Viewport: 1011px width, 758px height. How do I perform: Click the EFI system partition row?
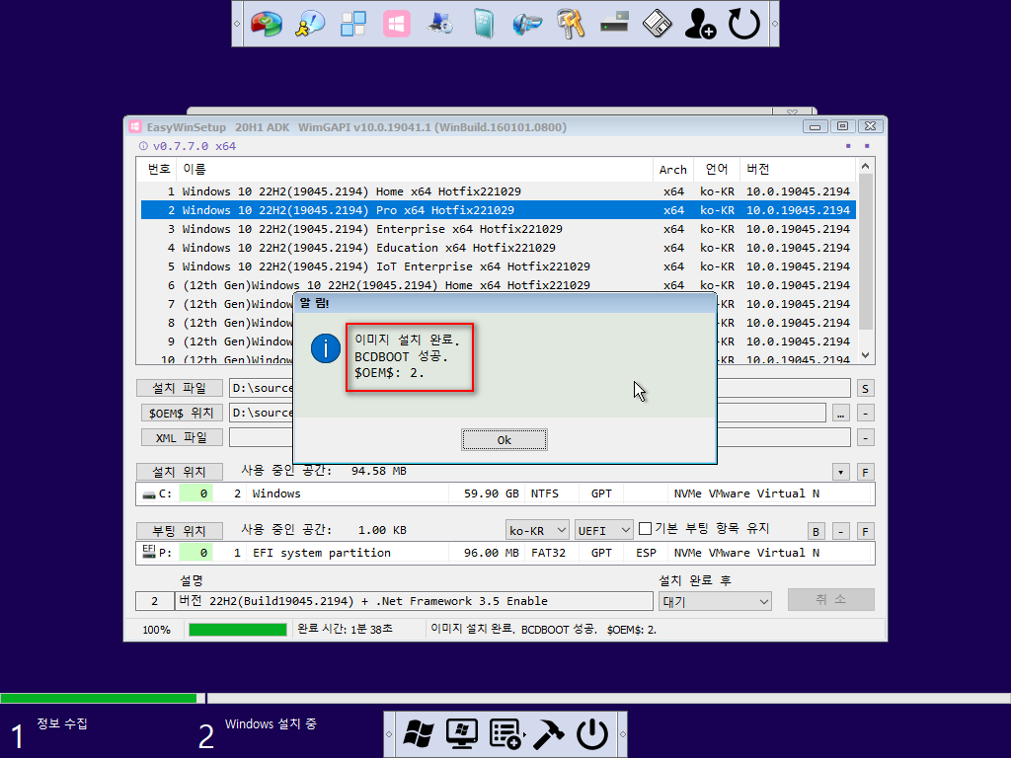point(505,553)
